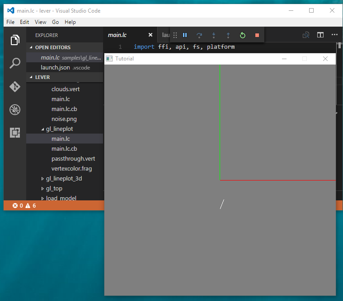Screen dimensions: 343x301
Task: Open the editor more actions ellipsis
Action: click(334, 35)
